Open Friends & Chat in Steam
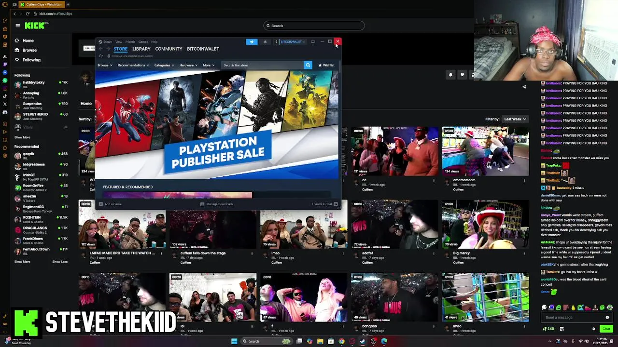Screen dimensions: 618x347 324,204
